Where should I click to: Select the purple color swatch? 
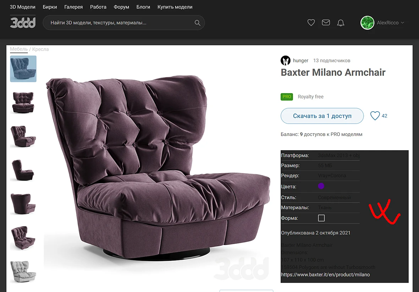coord(321,186)
